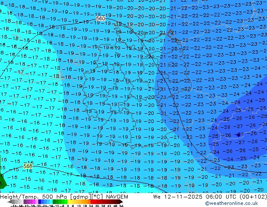
Task: Click the bright red swatch in the legend
Action: click(92, 202)
